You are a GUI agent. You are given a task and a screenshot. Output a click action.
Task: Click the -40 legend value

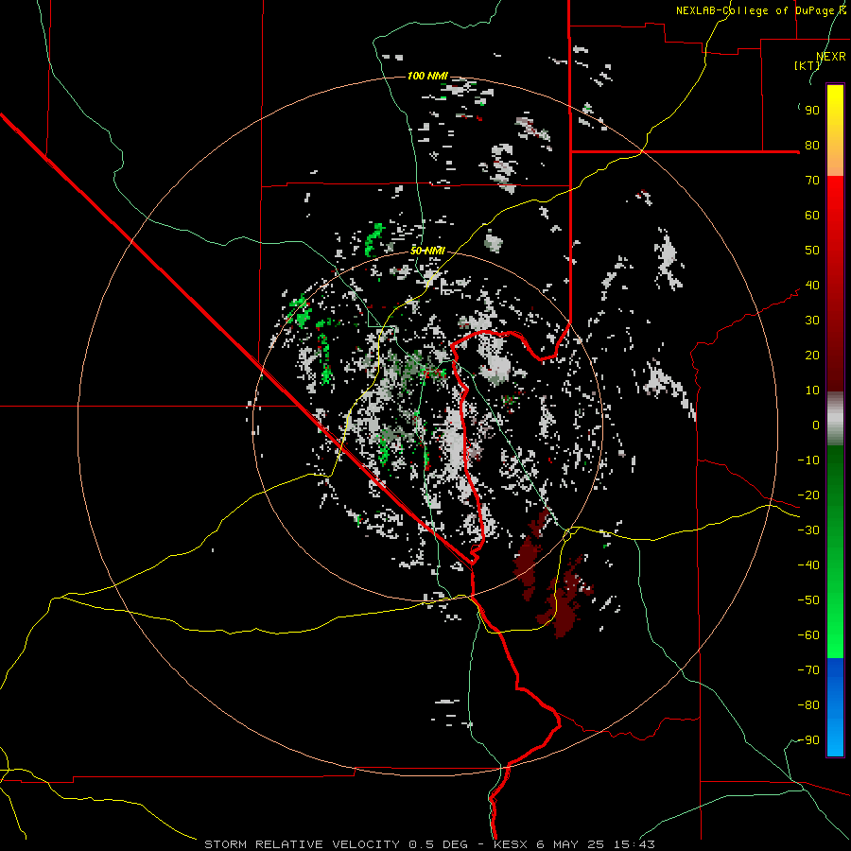(x=808, y=565)
